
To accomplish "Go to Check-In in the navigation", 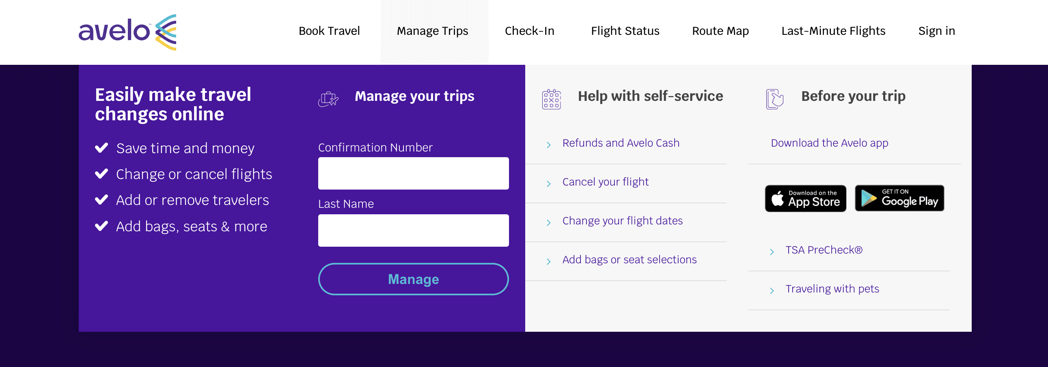I will pyautogui.click(x=529, y=31).
